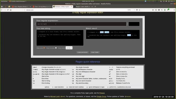Visit the Google Group link

point(101,97)
